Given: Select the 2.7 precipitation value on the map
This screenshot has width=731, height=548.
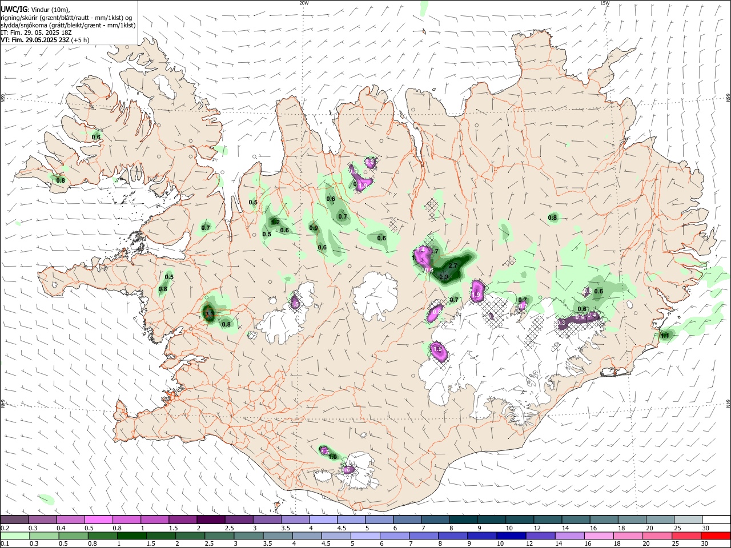Looking at the screenshot, I should [454, 266].
